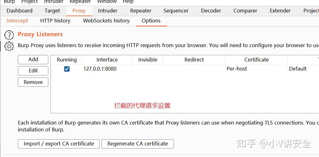Select the 127.0.0.1:8080 listener row
The width and height of the screenshot is (319, 157).
[x=185, y=69]
